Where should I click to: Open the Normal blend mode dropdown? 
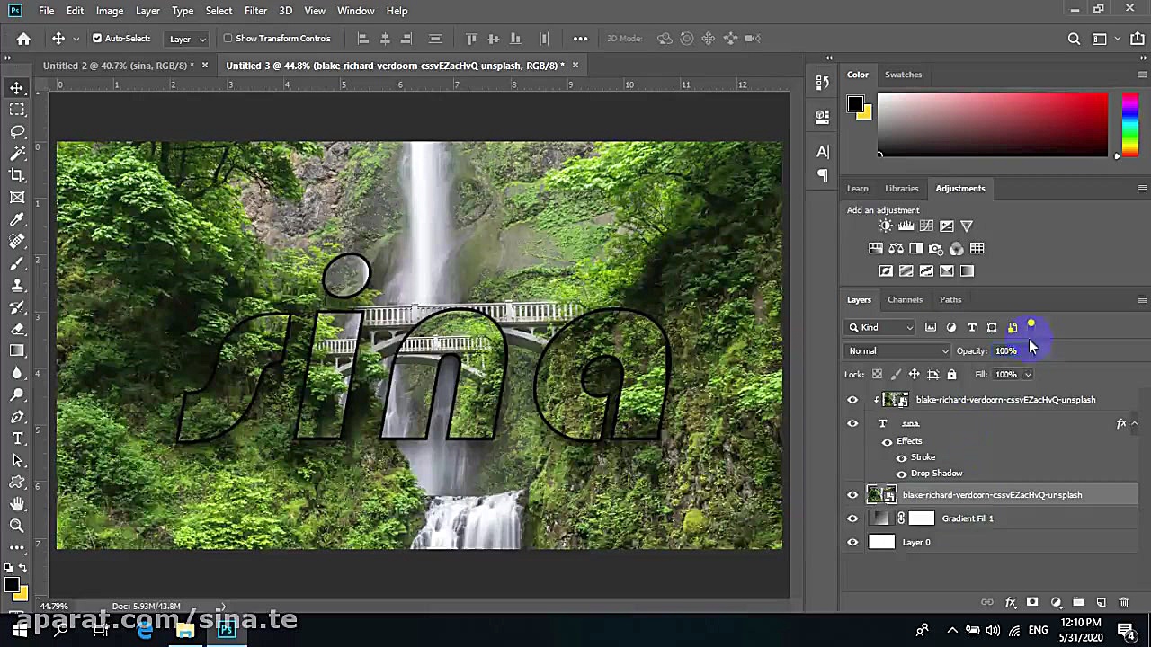pos(897,351)
